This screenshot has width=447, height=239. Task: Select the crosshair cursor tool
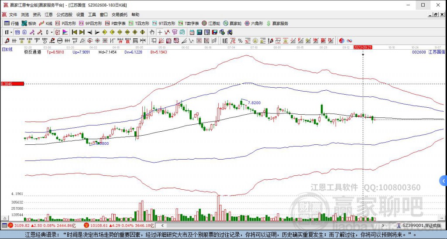coord(160,32)
